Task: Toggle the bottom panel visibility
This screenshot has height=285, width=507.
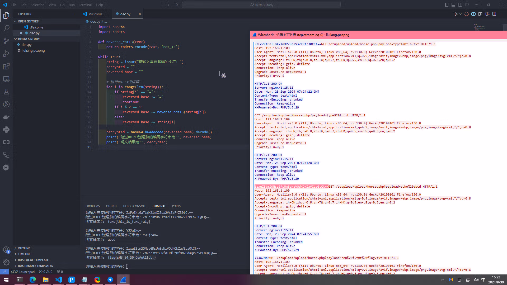Action: coord(453,5)
